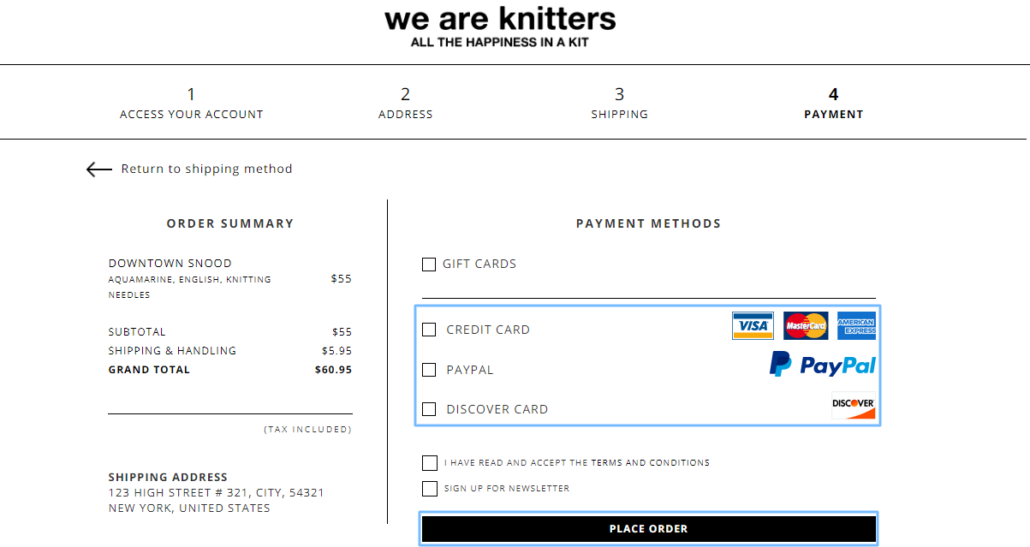Accept the terms and conditions checkbox
1030x547 pixels.
click(x=430, y=463)
